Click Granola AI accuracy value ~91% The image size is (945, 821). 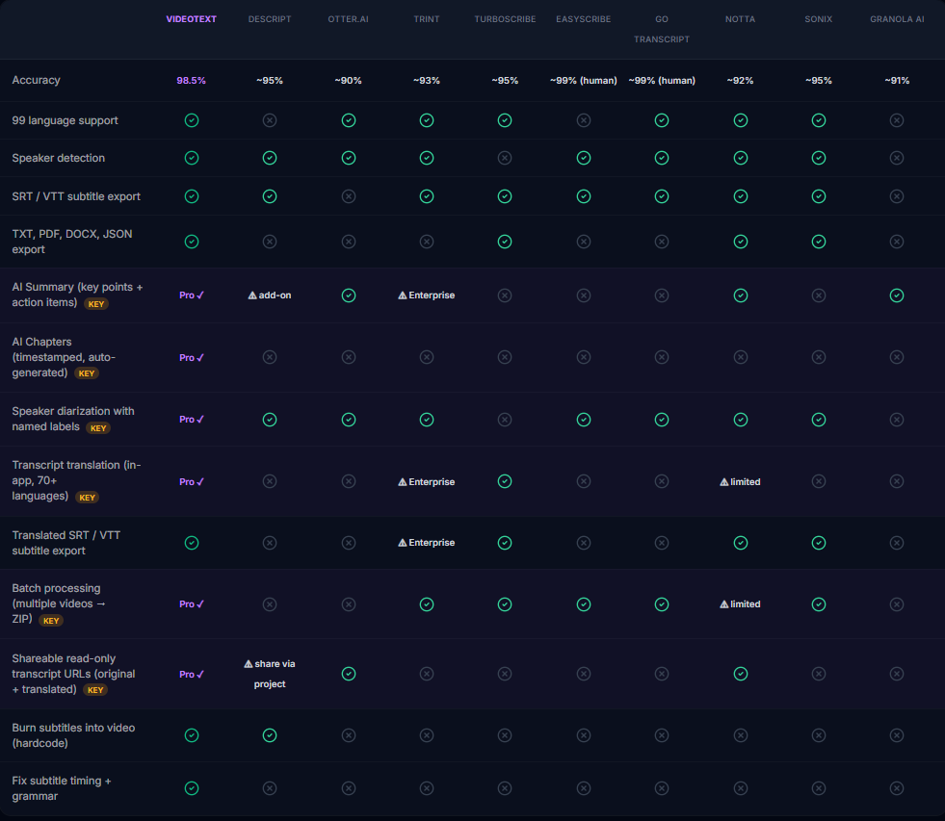coord(897,80)
